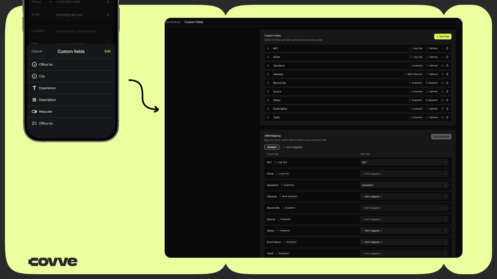The image size is (497, 279).
Task: Tap Cancel on the phone Custom fields sheet
Action: point(37,51)
